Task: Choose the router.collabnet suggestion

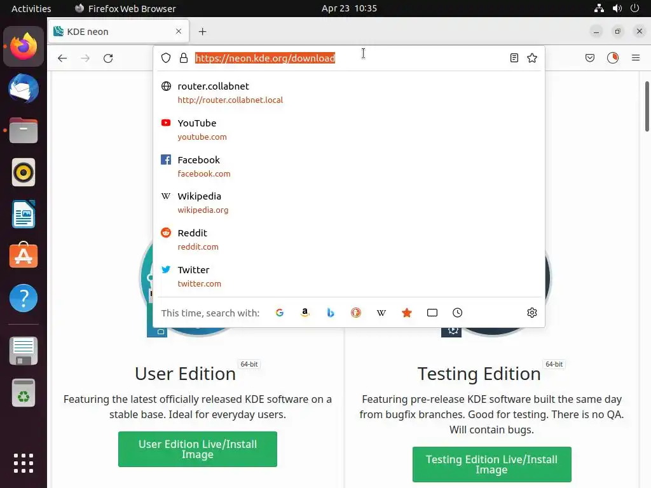Action: (x=349, y=93)
